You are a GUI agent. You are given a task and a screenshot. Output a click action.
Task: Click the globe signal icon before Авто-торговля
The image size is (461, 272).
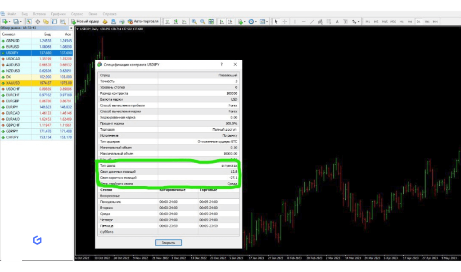(x=122, y=22)
